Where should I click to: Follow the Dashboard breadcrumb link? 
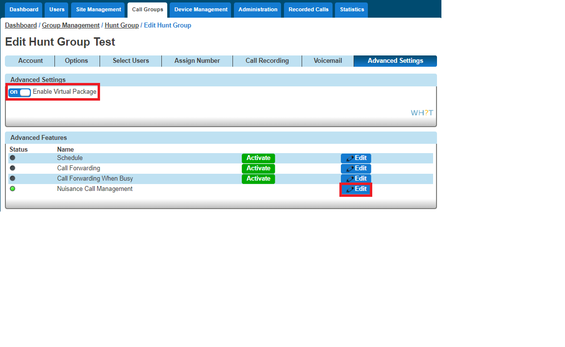pos(21,25)
